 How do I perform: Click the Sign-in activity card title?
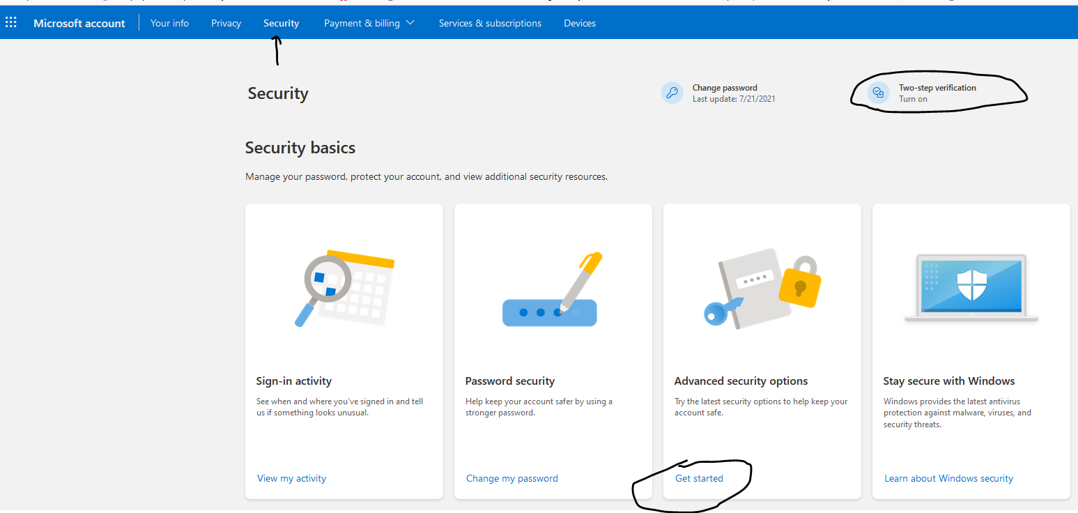pos(294,381)
